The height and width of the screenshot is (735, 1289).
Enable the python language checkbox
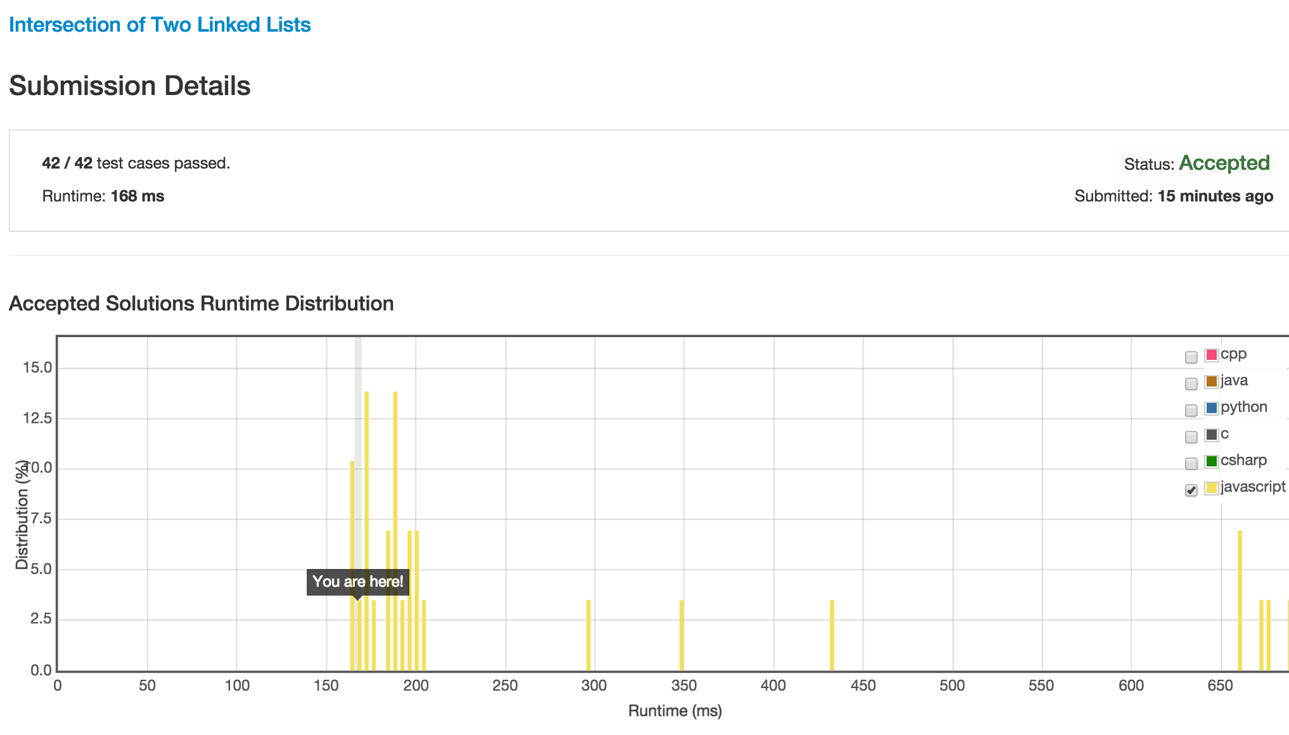1191,411
